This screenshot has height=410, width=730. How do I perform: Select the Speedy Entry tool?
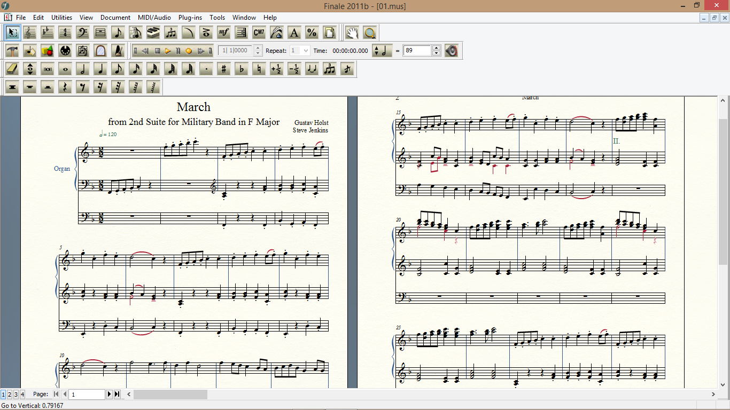(136, 33)
